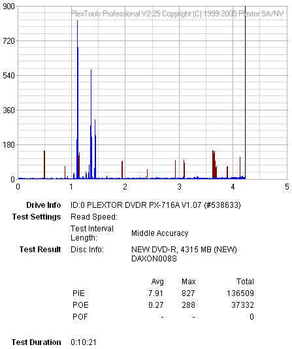This screenshot has height=349, width=292.
Task: Click the PIE row label
Action: coord(78,293)
